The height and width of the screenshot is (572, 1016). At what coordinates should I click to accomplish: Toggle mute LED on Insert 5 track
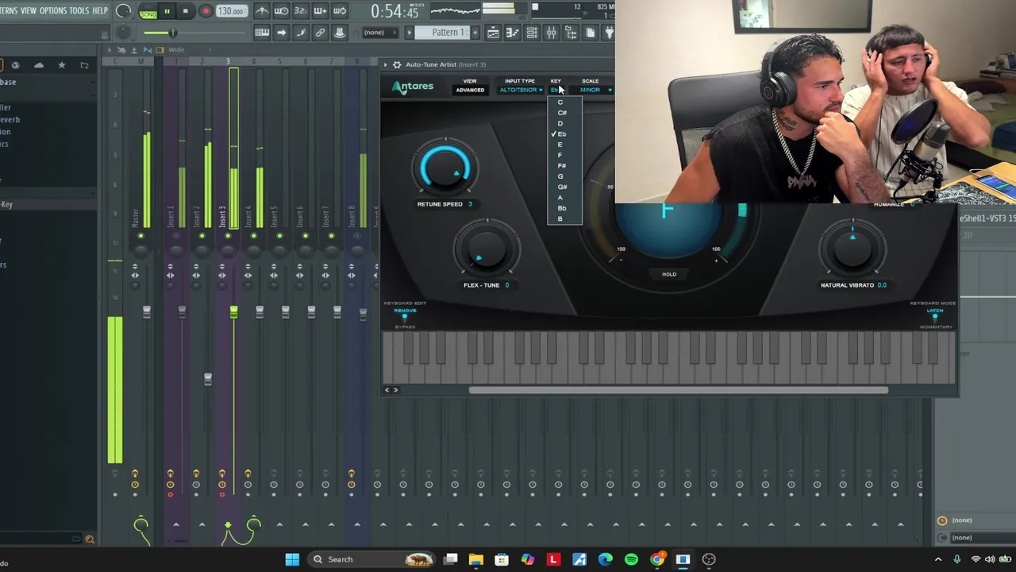(x=279, y=237)
